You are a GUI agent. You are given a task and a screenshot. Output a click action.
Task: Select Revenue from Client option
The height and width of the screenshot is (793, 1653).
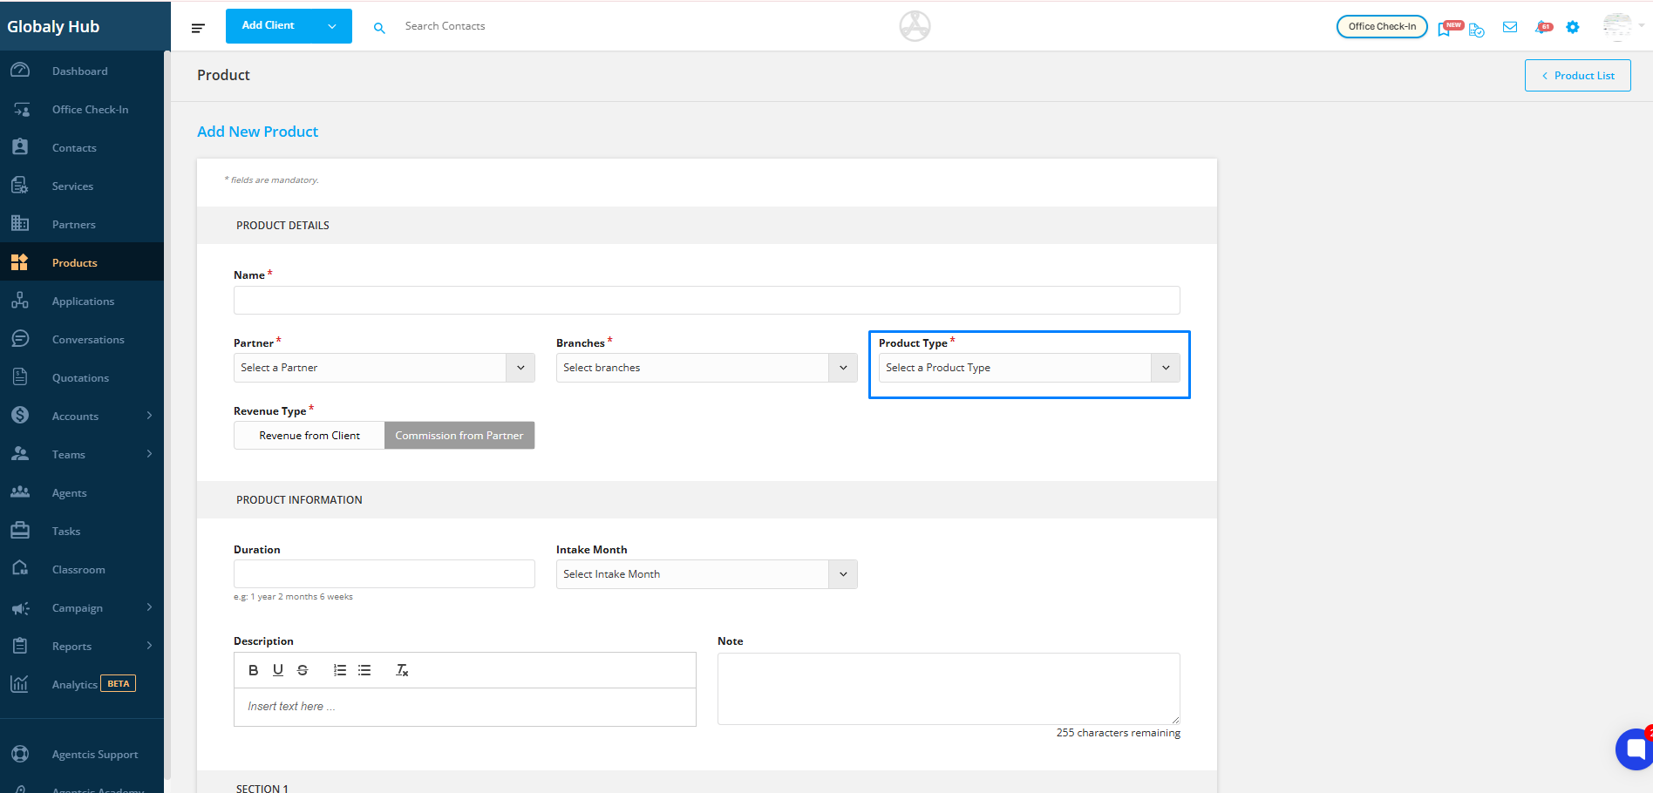(x=309, y=436)
